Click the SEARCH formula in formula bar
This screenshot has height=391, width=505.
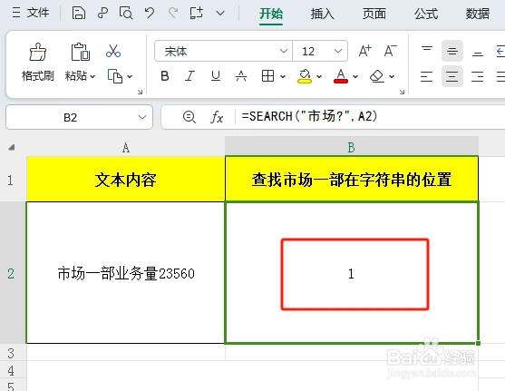pos(309,116)
